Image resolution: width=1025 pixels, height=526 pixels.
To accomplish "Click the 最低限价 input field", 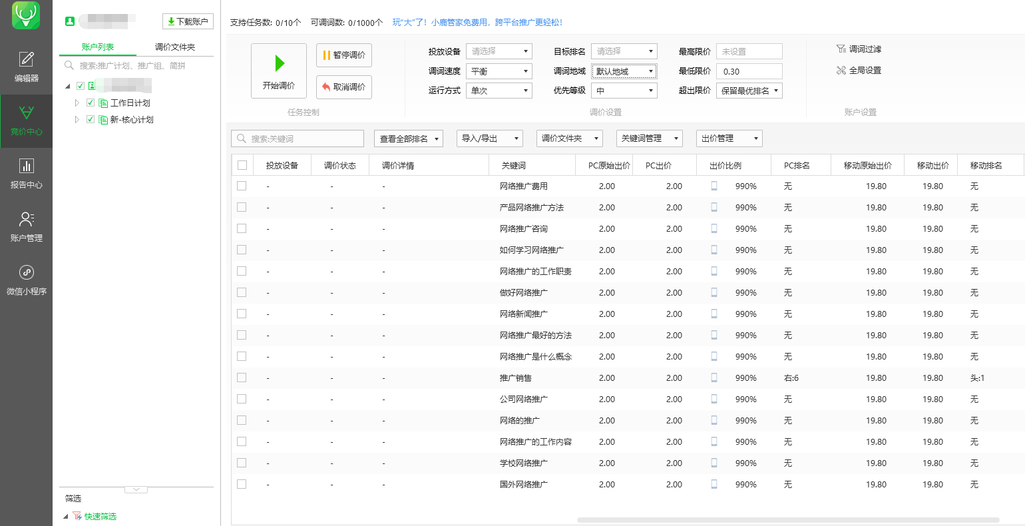I will 749,71.
